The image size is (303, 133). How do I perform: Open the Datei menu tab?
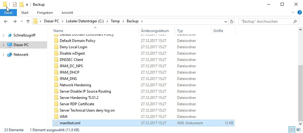pyautogui.click(x=8, y=13)
